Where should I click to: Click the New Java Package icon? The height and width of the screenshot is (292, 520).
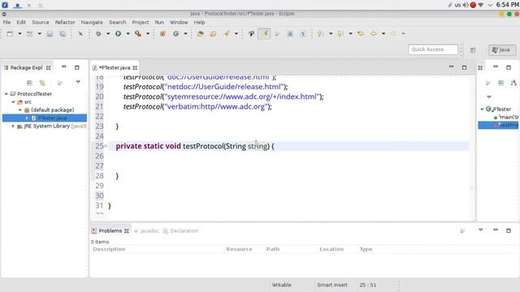coord(162,34)
